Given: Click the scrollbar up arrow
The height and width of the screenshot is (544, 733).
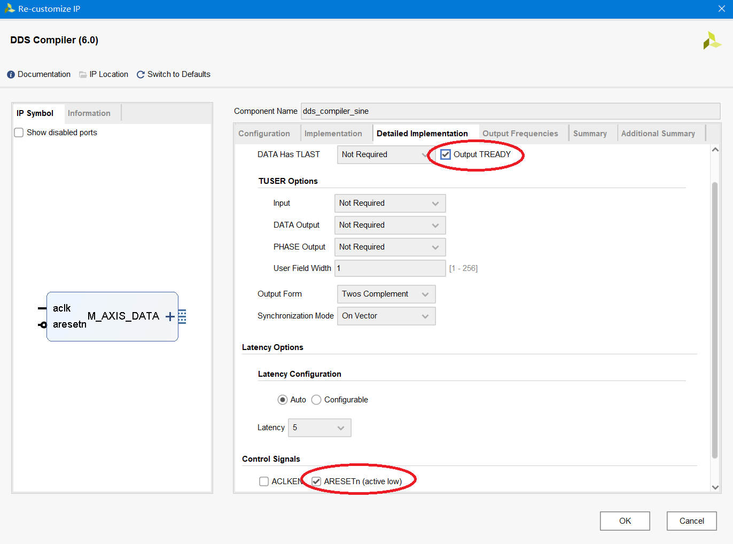Looking at the screenshot, I should 715,150.
